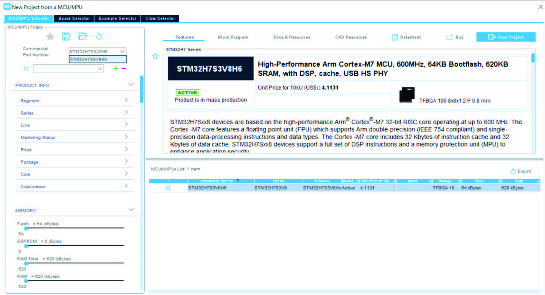Click the RAM Total slider handle
This screenshot has height=295, width=545.
26,263
